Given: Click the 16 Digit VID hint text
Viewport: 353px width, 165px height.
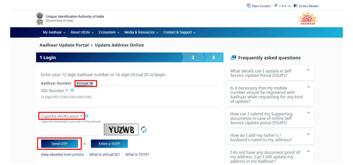Looking at the screenshot, I should click(x=66, y=97).
